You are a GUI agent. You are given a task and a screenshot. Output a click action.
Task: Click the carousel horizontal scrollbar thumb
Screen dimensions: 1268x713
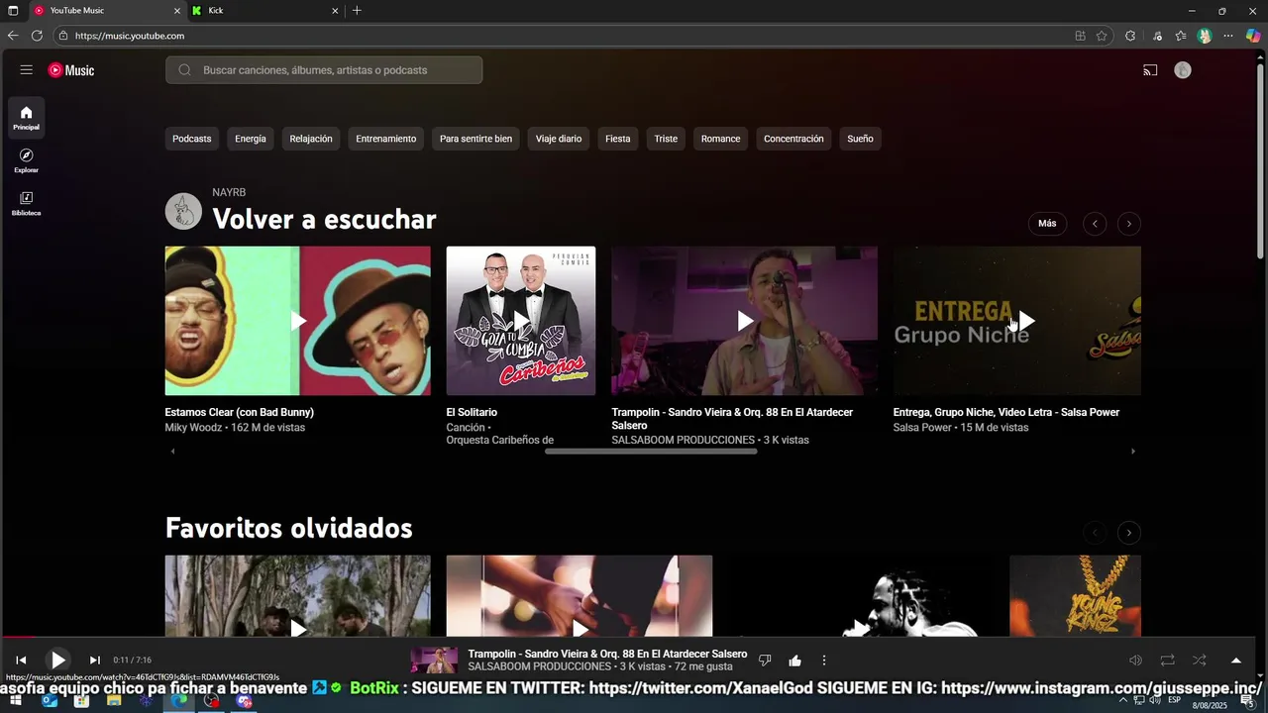coord(651,452)
